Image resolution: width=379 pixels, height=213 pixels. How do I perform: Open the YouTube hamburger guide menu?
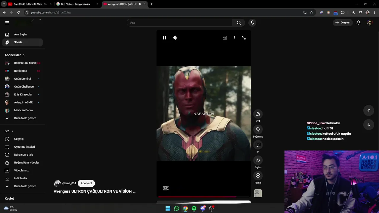point(7,22)
